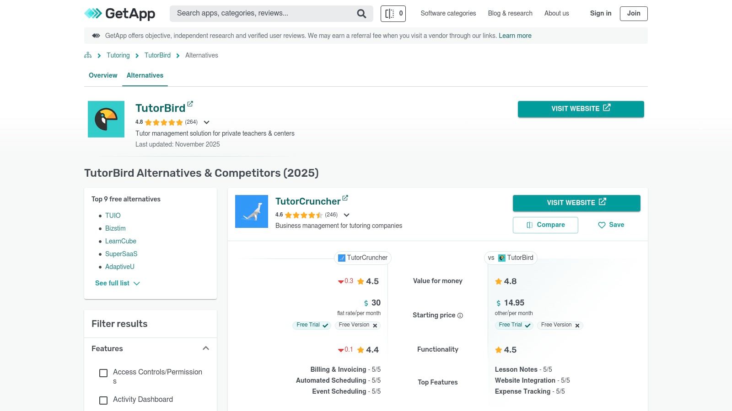Open the comparison tray showing 0 items
The height and width of the screenshot is (411, 732).
coord(393,14)
